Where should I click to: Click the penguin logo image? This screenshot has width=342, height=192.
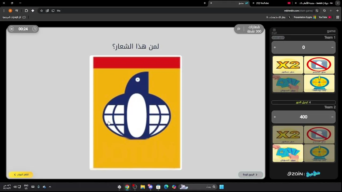click(136, 113)
